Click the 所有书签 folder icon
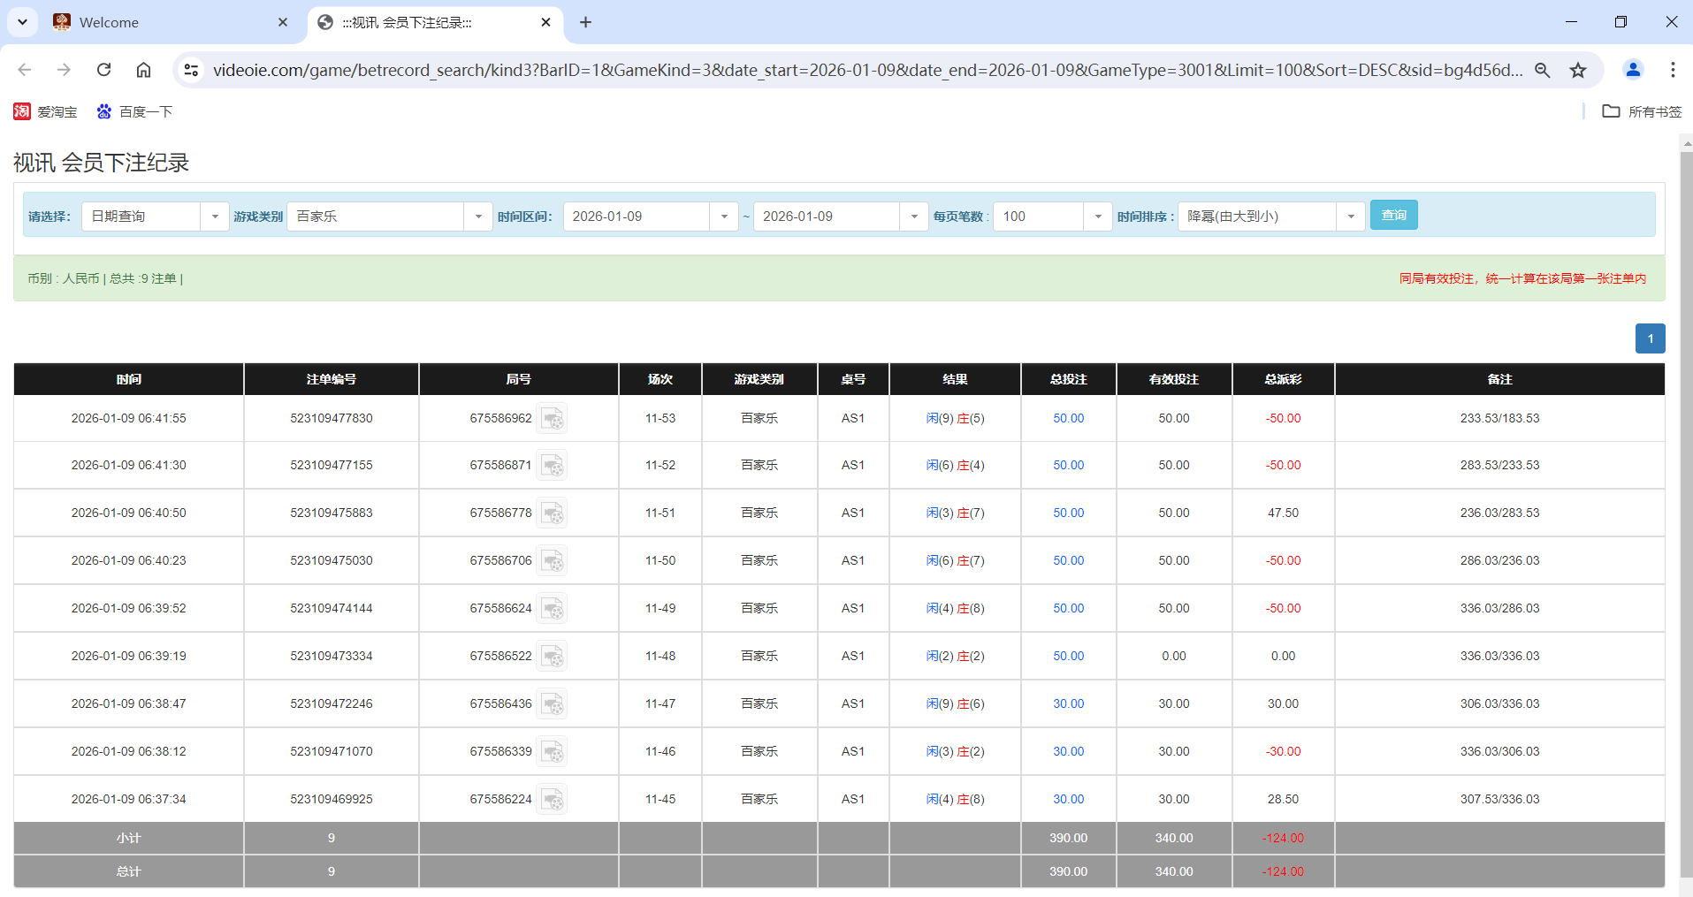The width and height of the screenshot is (1693, 897). [1611, 111]
